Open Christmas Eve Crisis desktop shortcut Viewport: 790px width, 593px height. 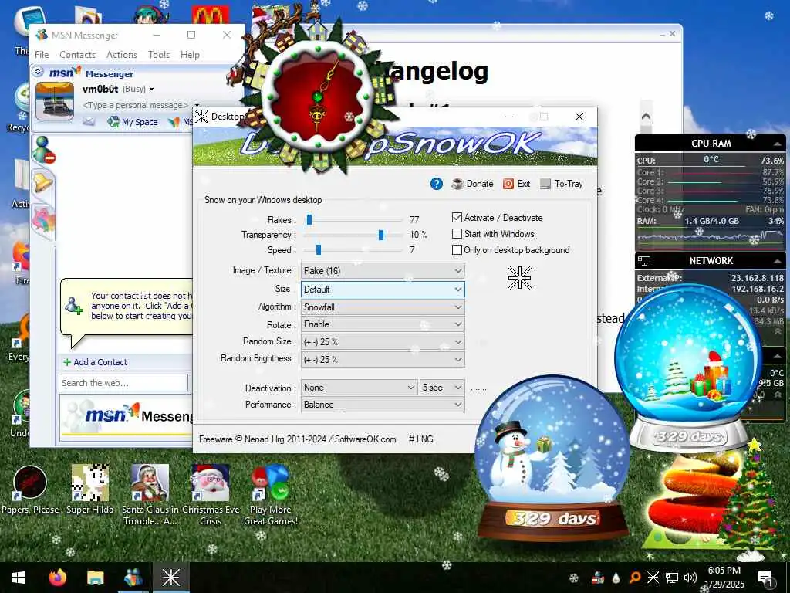[x=211, y=495]
